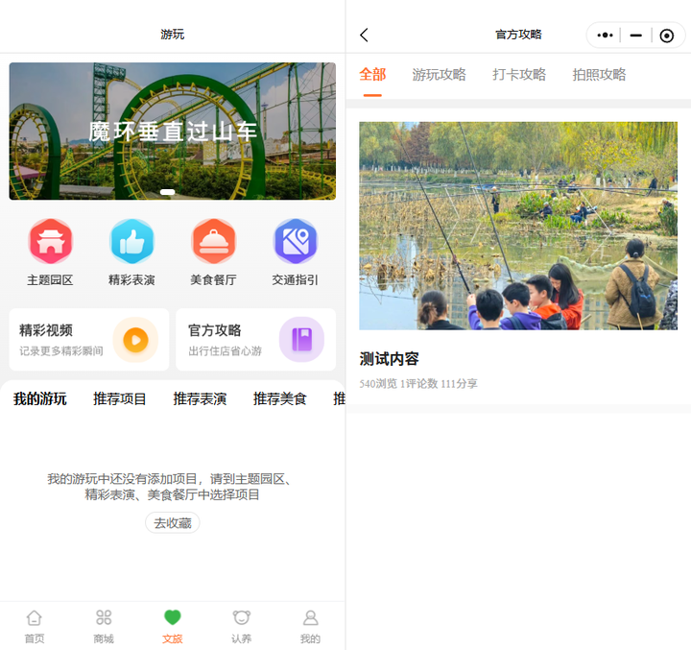This screenshot has height=650, width=691.
Task: Open 商城 shop in bottom navigation
Action: point(104,626)
